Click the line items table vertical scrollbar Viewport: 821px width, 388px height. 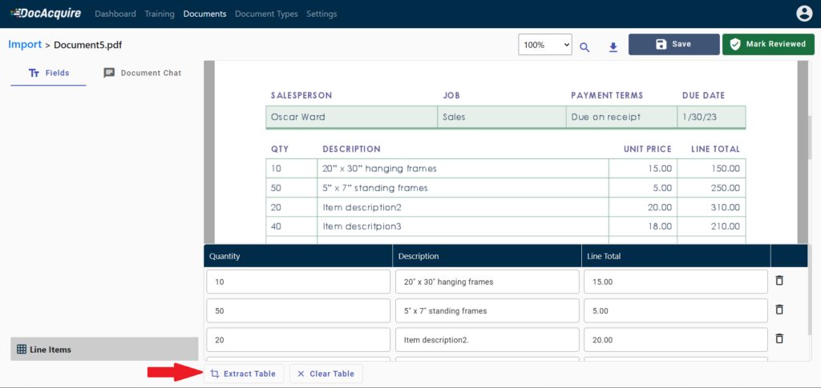pos(811,302)
